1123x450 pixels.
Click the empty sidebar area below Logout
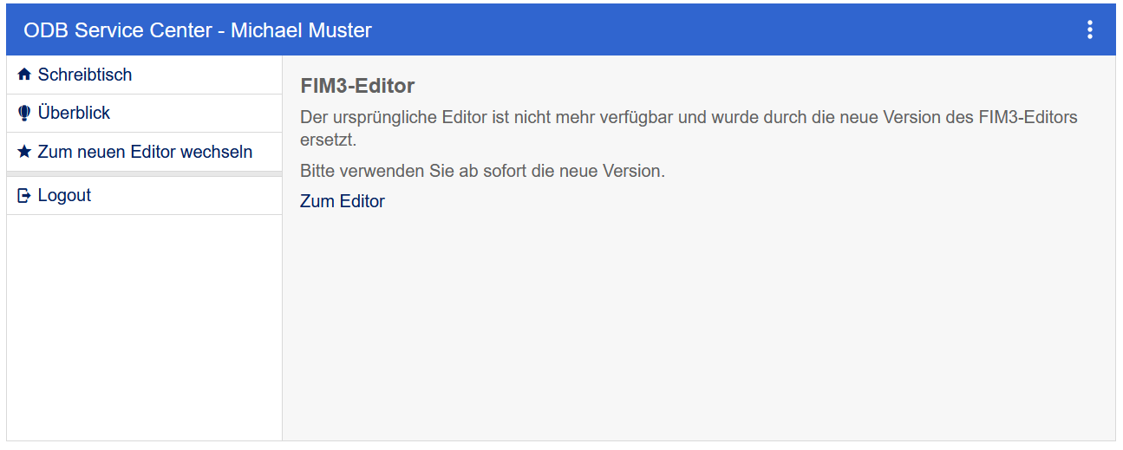tap(144, 329)
